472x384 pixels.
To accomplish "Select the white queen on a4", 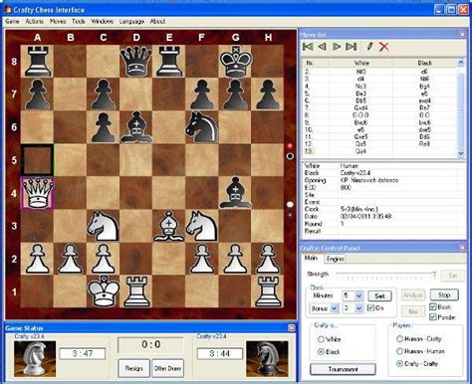I will pos(37,193).
